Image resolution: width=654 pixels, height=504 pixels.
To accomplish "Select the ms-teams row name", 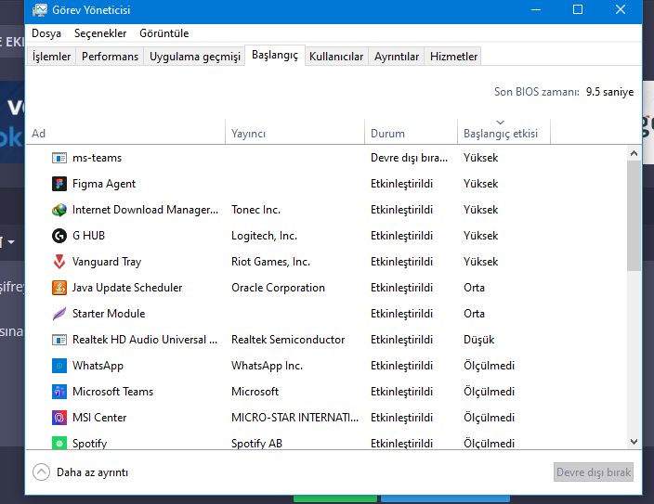I will 98,158.
